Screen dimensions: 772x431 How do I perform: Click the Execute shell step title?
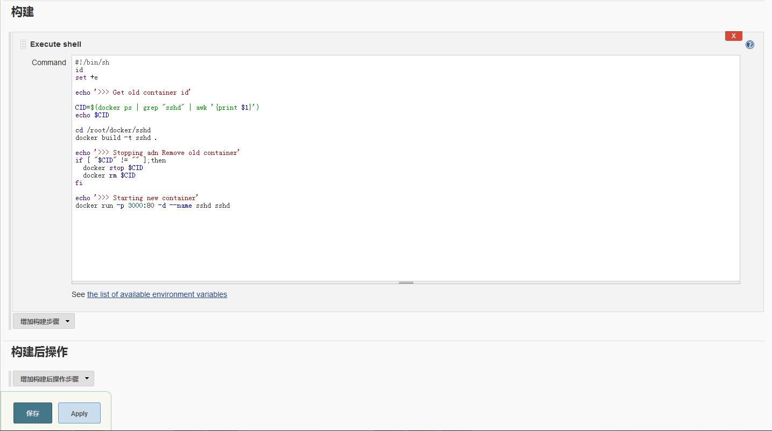pos(55,44)
